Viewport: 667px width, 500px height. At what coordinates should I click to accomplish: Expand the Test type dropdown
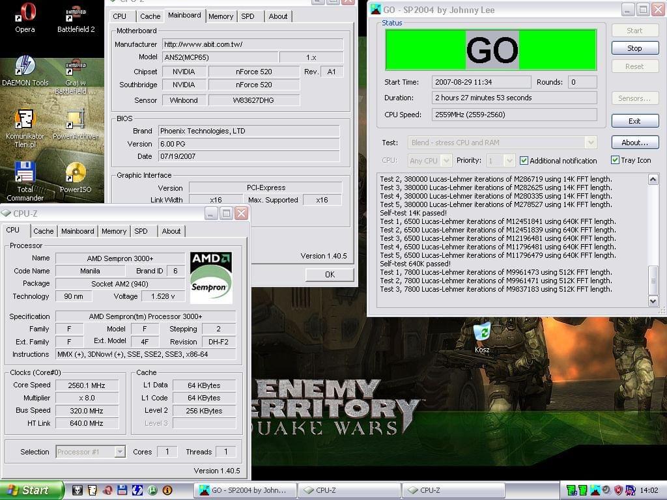(x=590, y=143)
